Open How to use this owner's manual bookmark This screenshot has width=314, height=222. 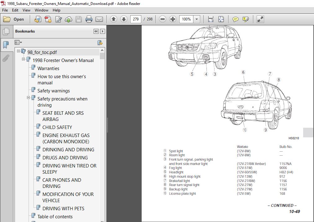62,80
